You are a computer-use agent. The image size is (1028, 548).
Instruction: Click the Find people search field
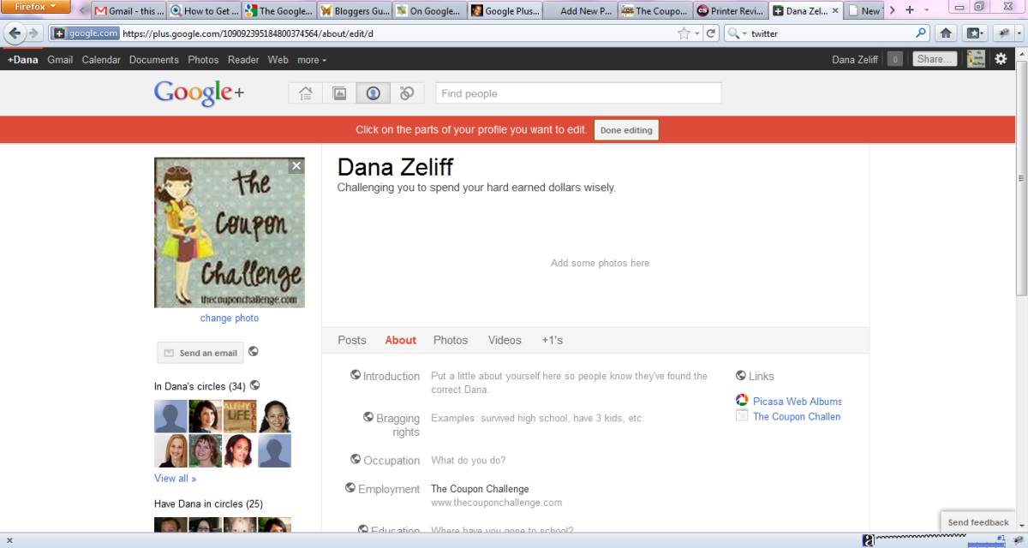578,93
